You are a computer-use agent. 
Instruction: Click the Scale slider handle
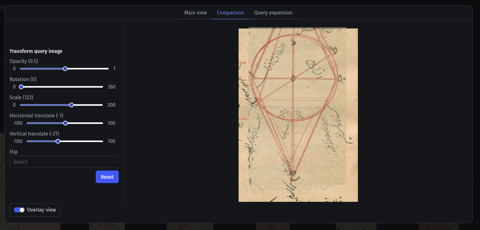point(71,105)
